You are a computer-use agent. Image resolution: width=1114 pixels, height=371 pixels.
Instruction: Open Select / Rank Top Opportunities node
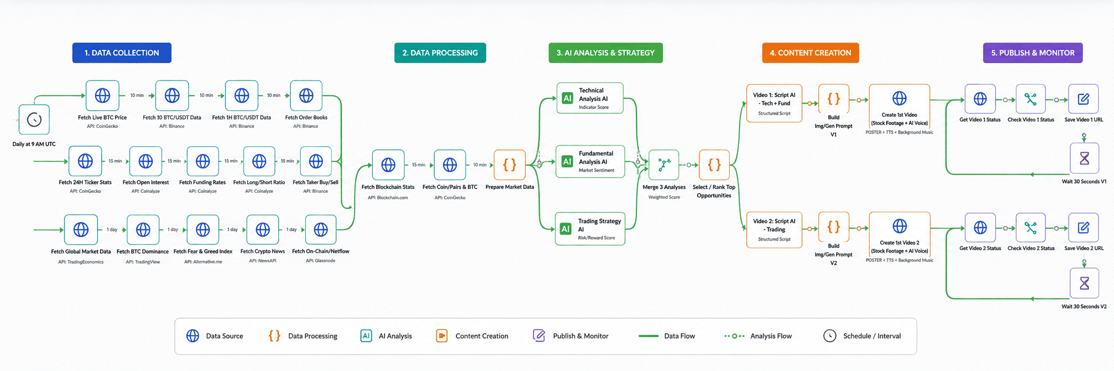click(714, 165)
